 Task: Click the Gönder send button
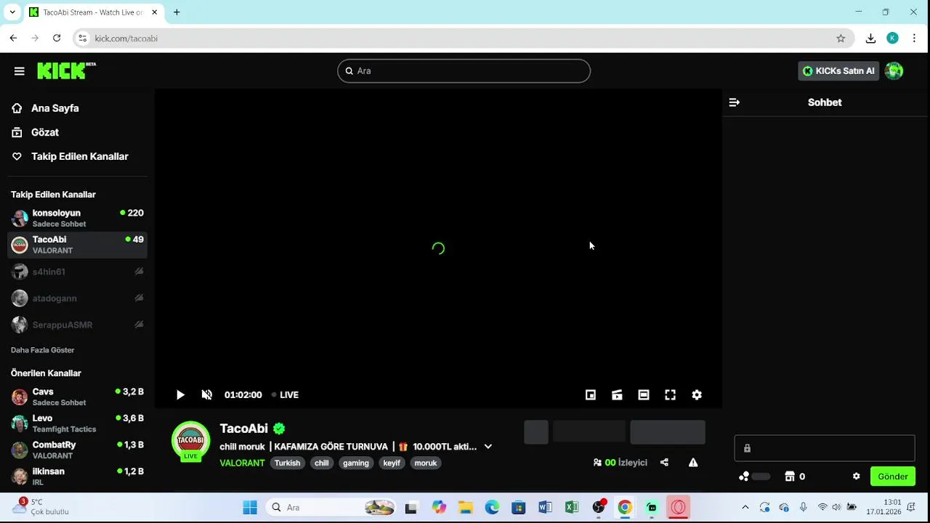[892, 477]
